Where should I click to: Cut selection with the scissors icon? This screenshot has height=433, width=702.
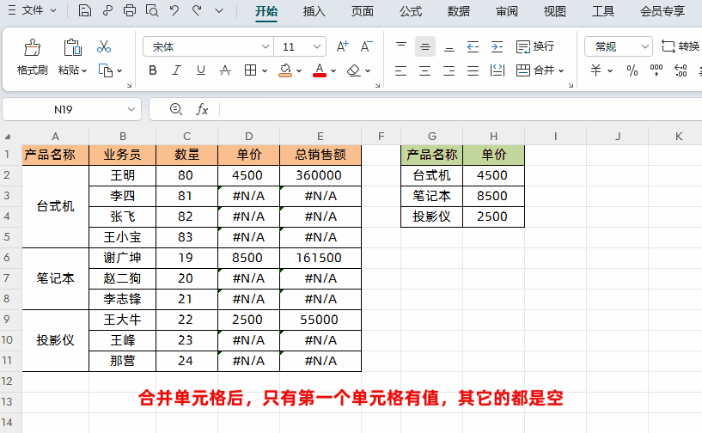point(104,46)
